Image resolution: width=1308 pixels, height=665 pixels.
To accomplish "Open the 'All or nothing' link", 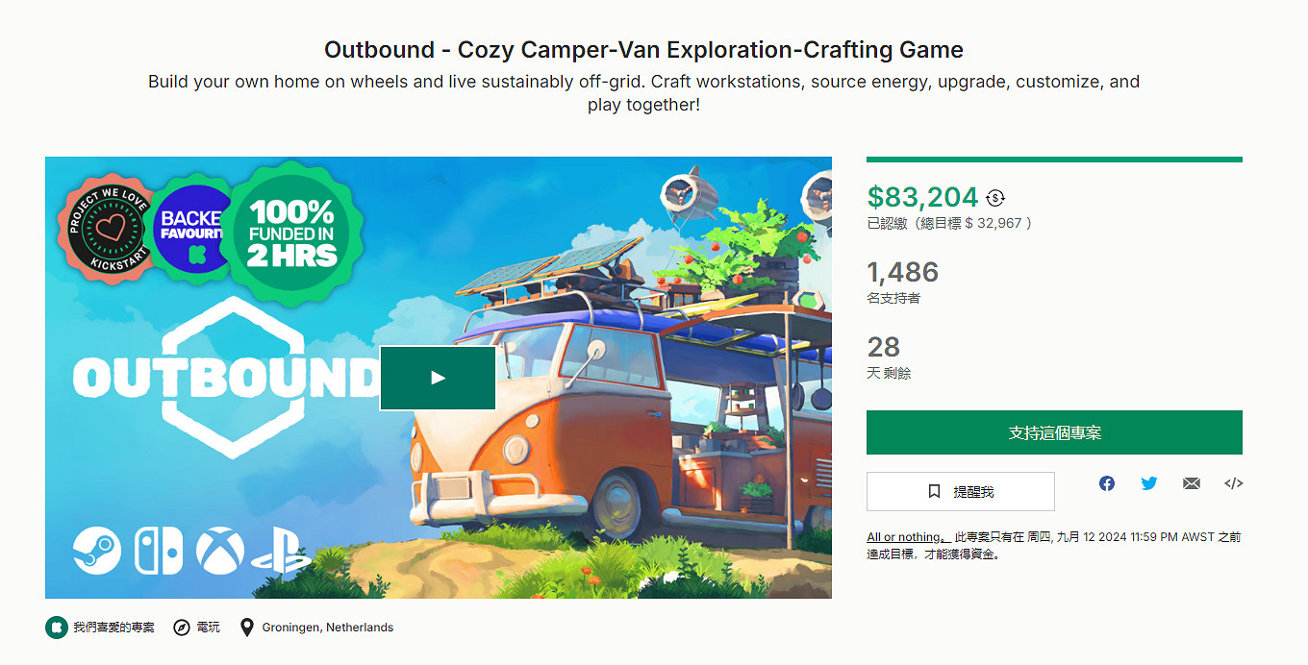I will tap(906, 537).
